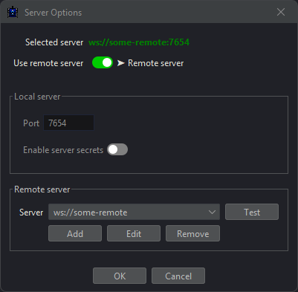Click the 'Remote server' group title
The image size is (298, 292).
coord(42,189)
